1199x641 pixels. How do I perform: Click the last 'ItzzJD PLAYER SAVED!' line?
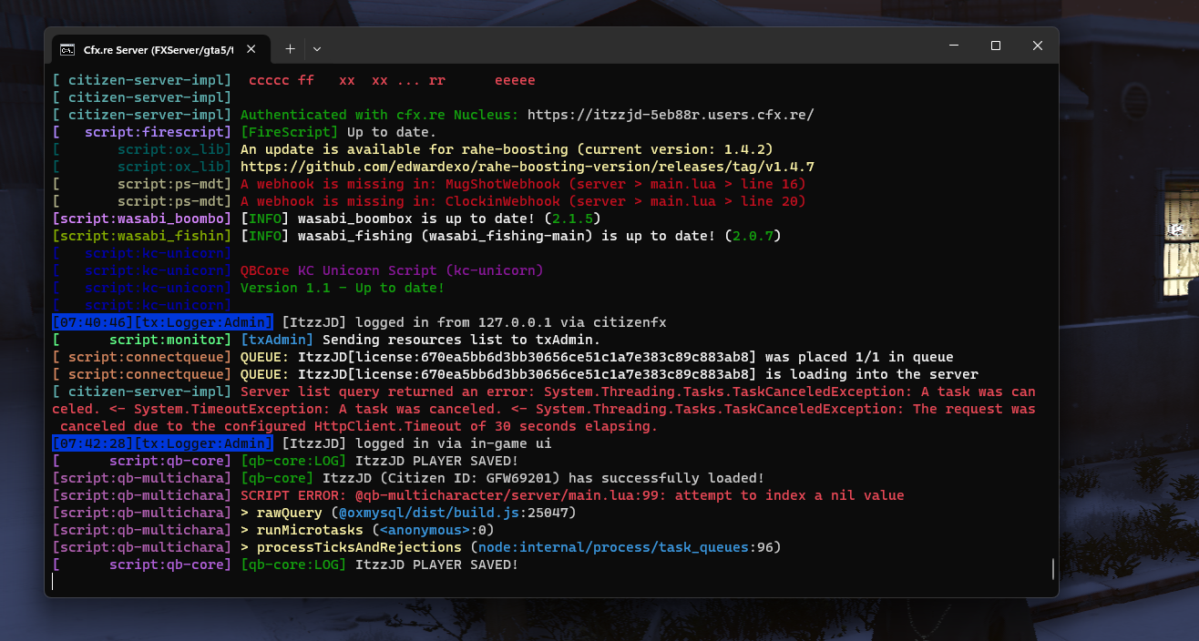click(x=436, y=565)
